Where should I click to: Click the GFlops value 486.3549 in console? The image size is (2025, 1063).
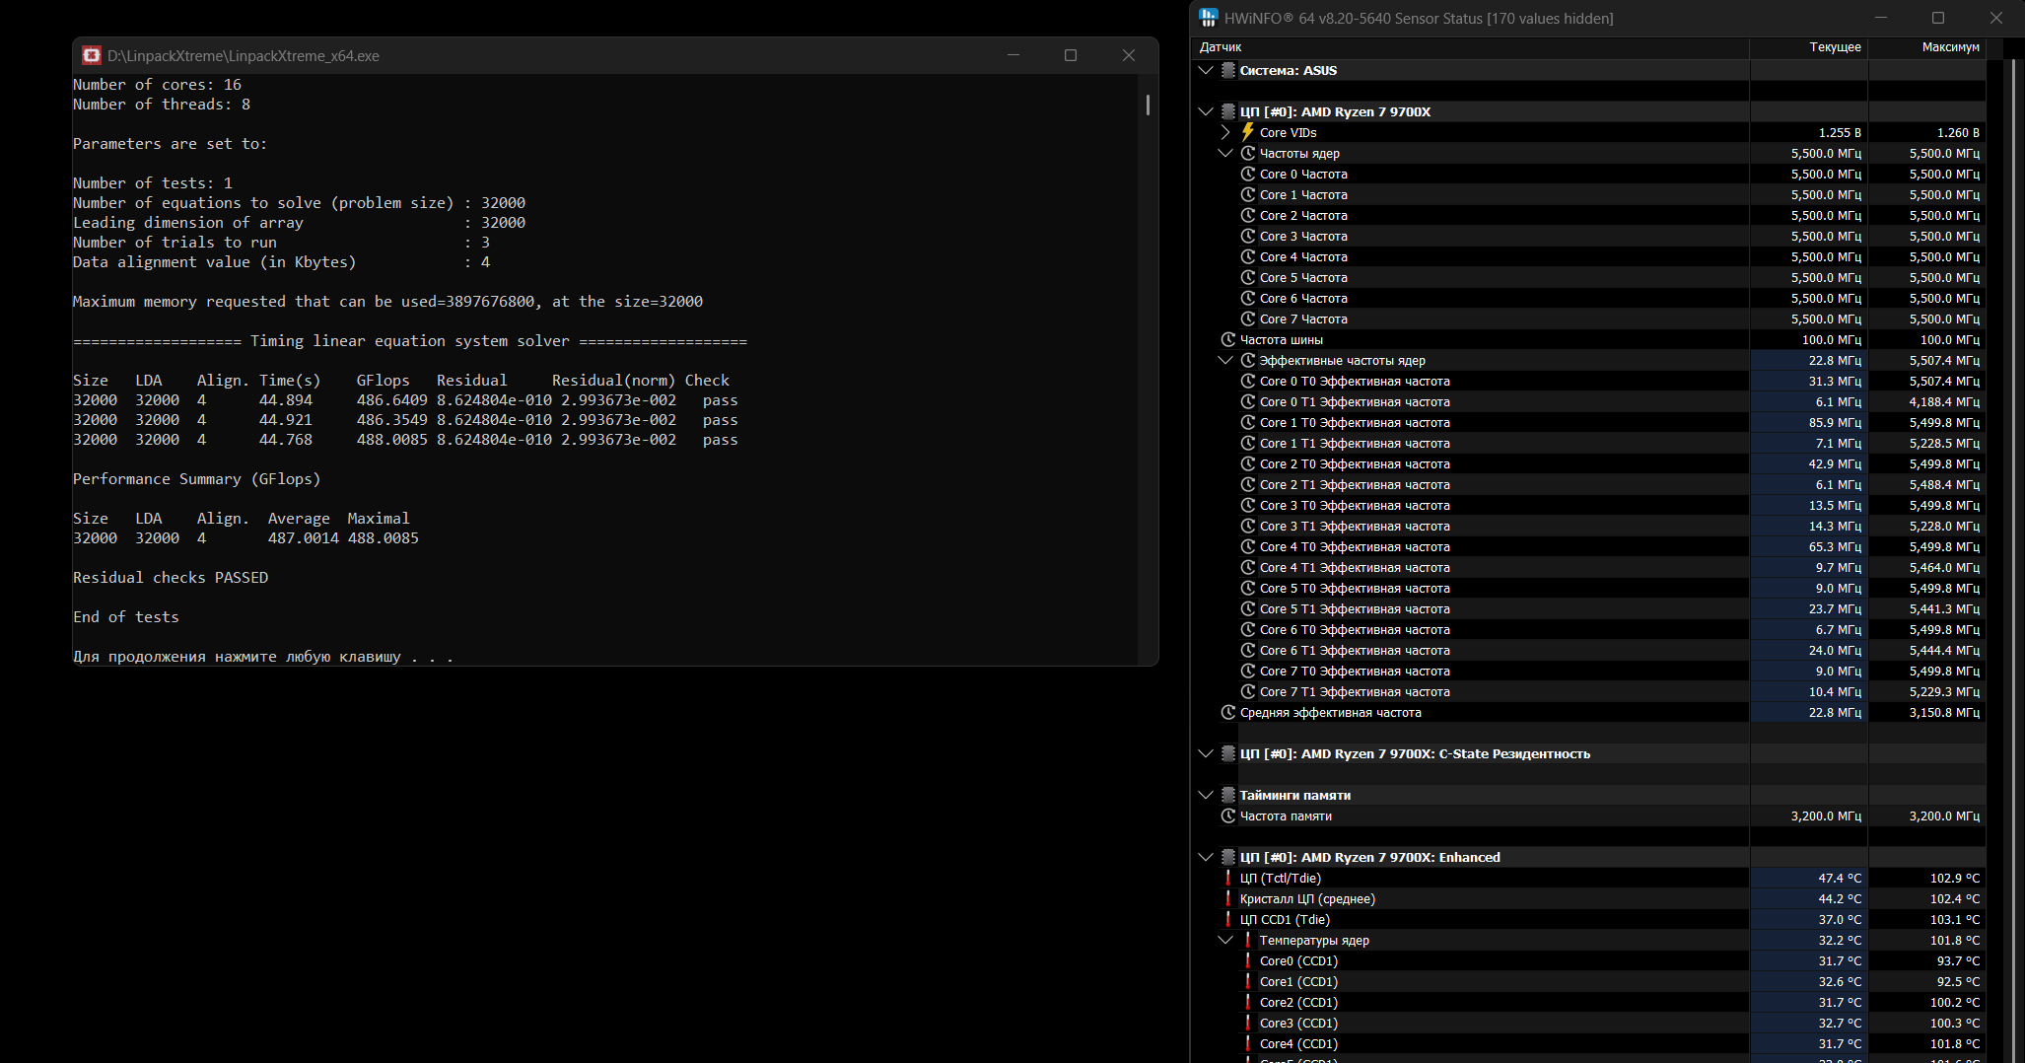(392, 420)
